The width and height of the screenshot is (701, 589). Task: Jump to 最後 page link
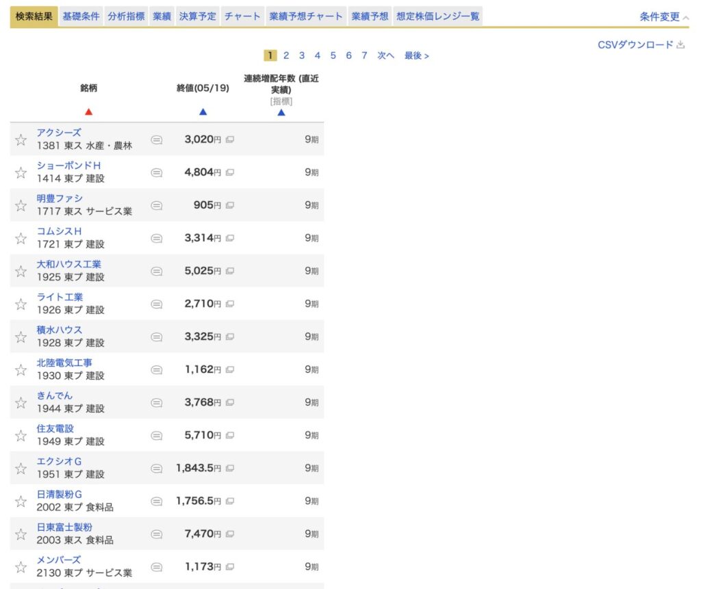point(417,55)
